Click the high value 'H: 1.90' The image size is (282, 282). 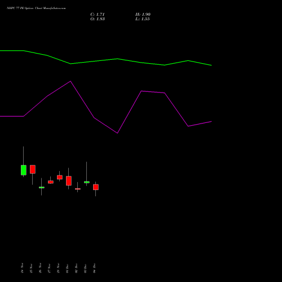coord(143,15)
